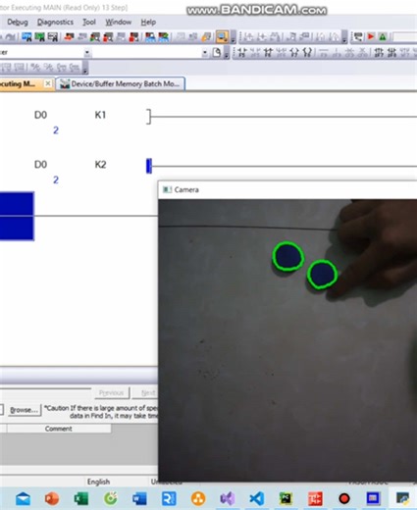Switch to Device/Buffer Memory Batch Monitor tab
The image size is (417, 510).
point(120,84)
